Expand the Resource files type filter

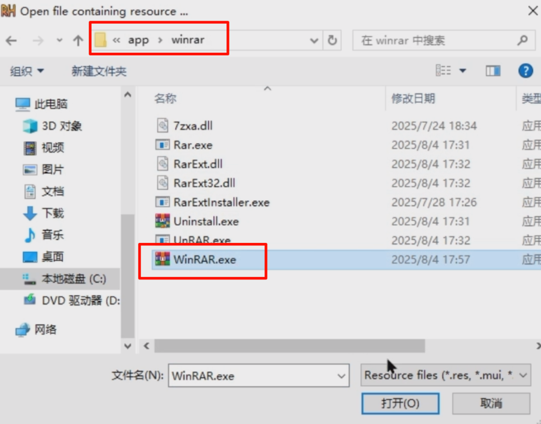tap(445, 375)
